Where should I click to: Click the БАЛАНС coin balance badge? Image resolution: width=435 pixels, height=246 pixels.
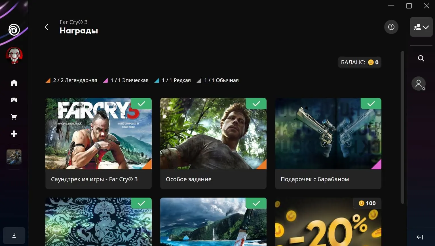[x=360, y=62]
